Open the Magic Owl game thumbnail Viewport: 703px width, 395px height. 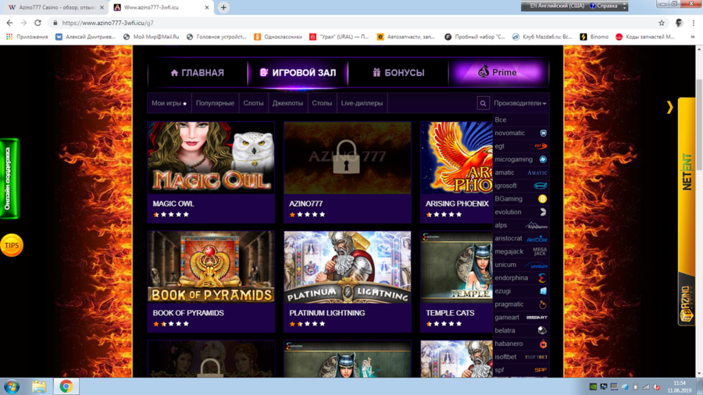pyautogui.click(x=211, y=158)
